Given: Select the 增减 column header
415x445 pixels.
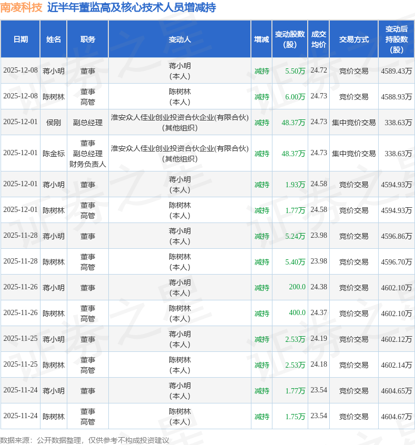Looking at the screenshot, I should pyautogui.click(x=261, y=39).
